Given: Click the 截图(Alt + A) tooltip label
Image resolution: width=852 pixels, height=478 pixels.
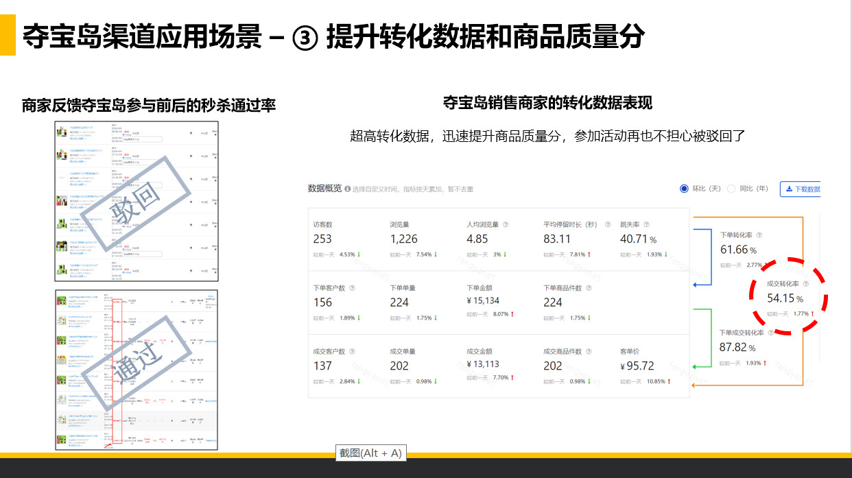Looking at the screenshot, I should [370, 453].
